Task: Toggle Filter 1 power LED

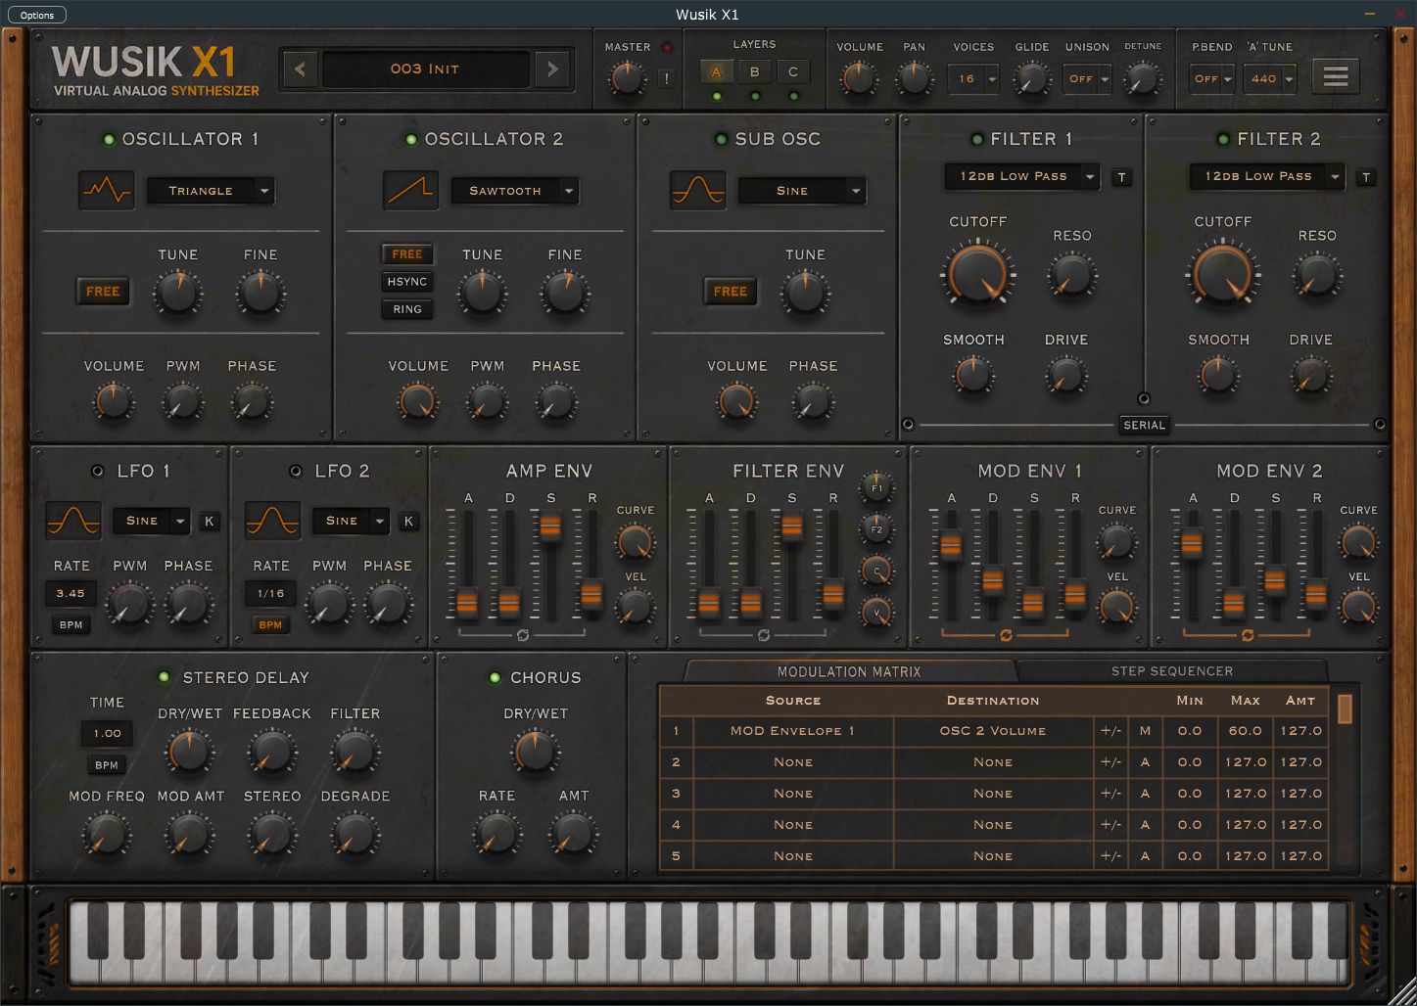Action: click(976, 140)
